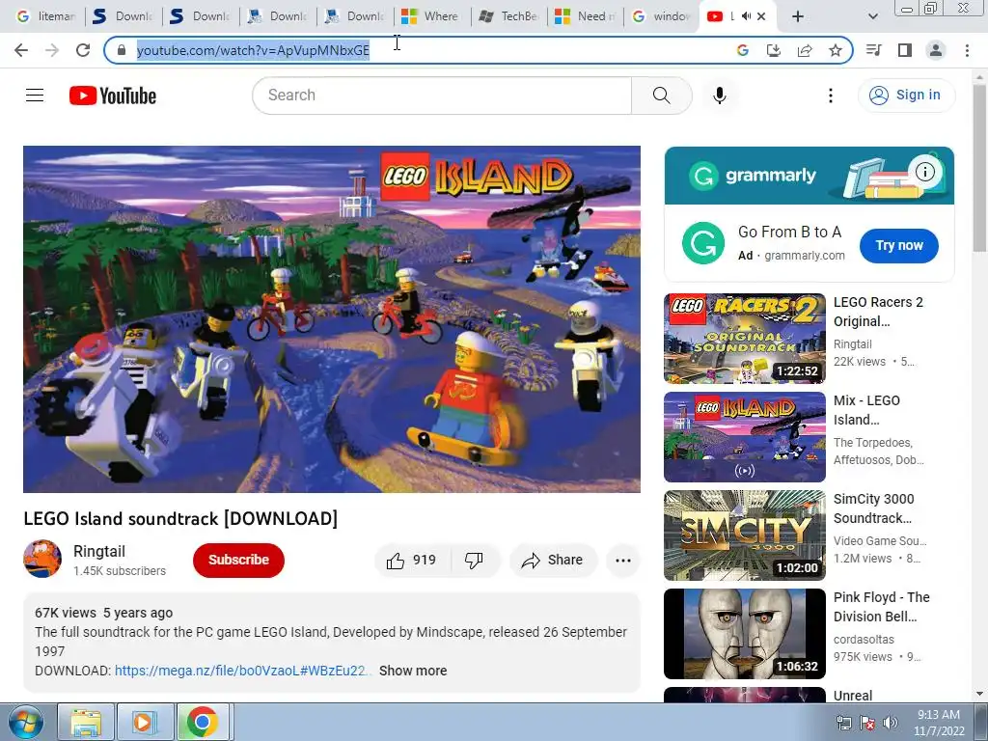Click the browser forward arrow
Image resolution: width=988 pixels, height=741 pixels.
point(52,50)
